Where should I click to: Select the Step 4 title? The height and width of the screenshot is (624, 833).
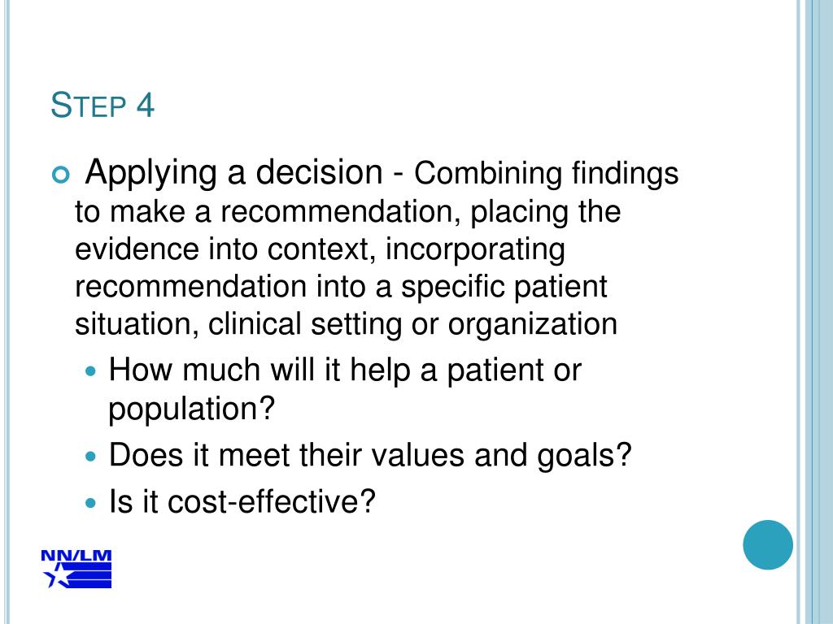(x=102, y=105)
